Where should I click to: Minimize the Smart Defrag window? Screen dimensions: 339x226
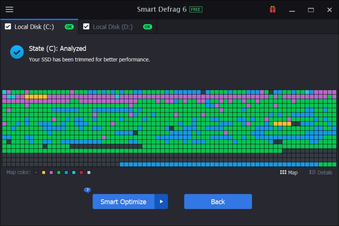point(292,10)
